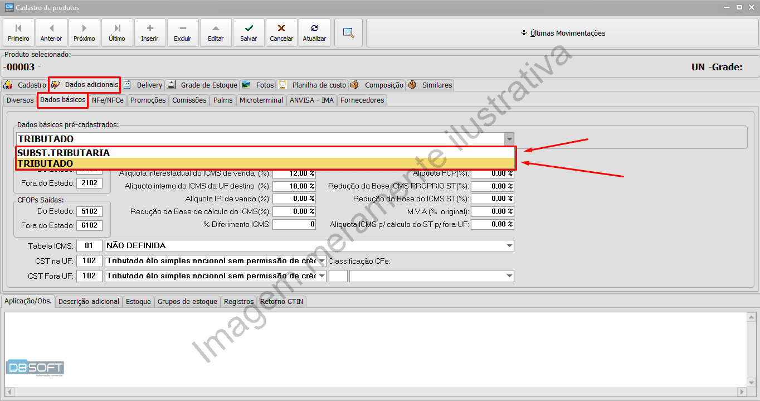Image resolution: width=760 pixels, height=401 pixels.
Task: Expand the Classificação CFe dropdown
Action: (509, 276)
